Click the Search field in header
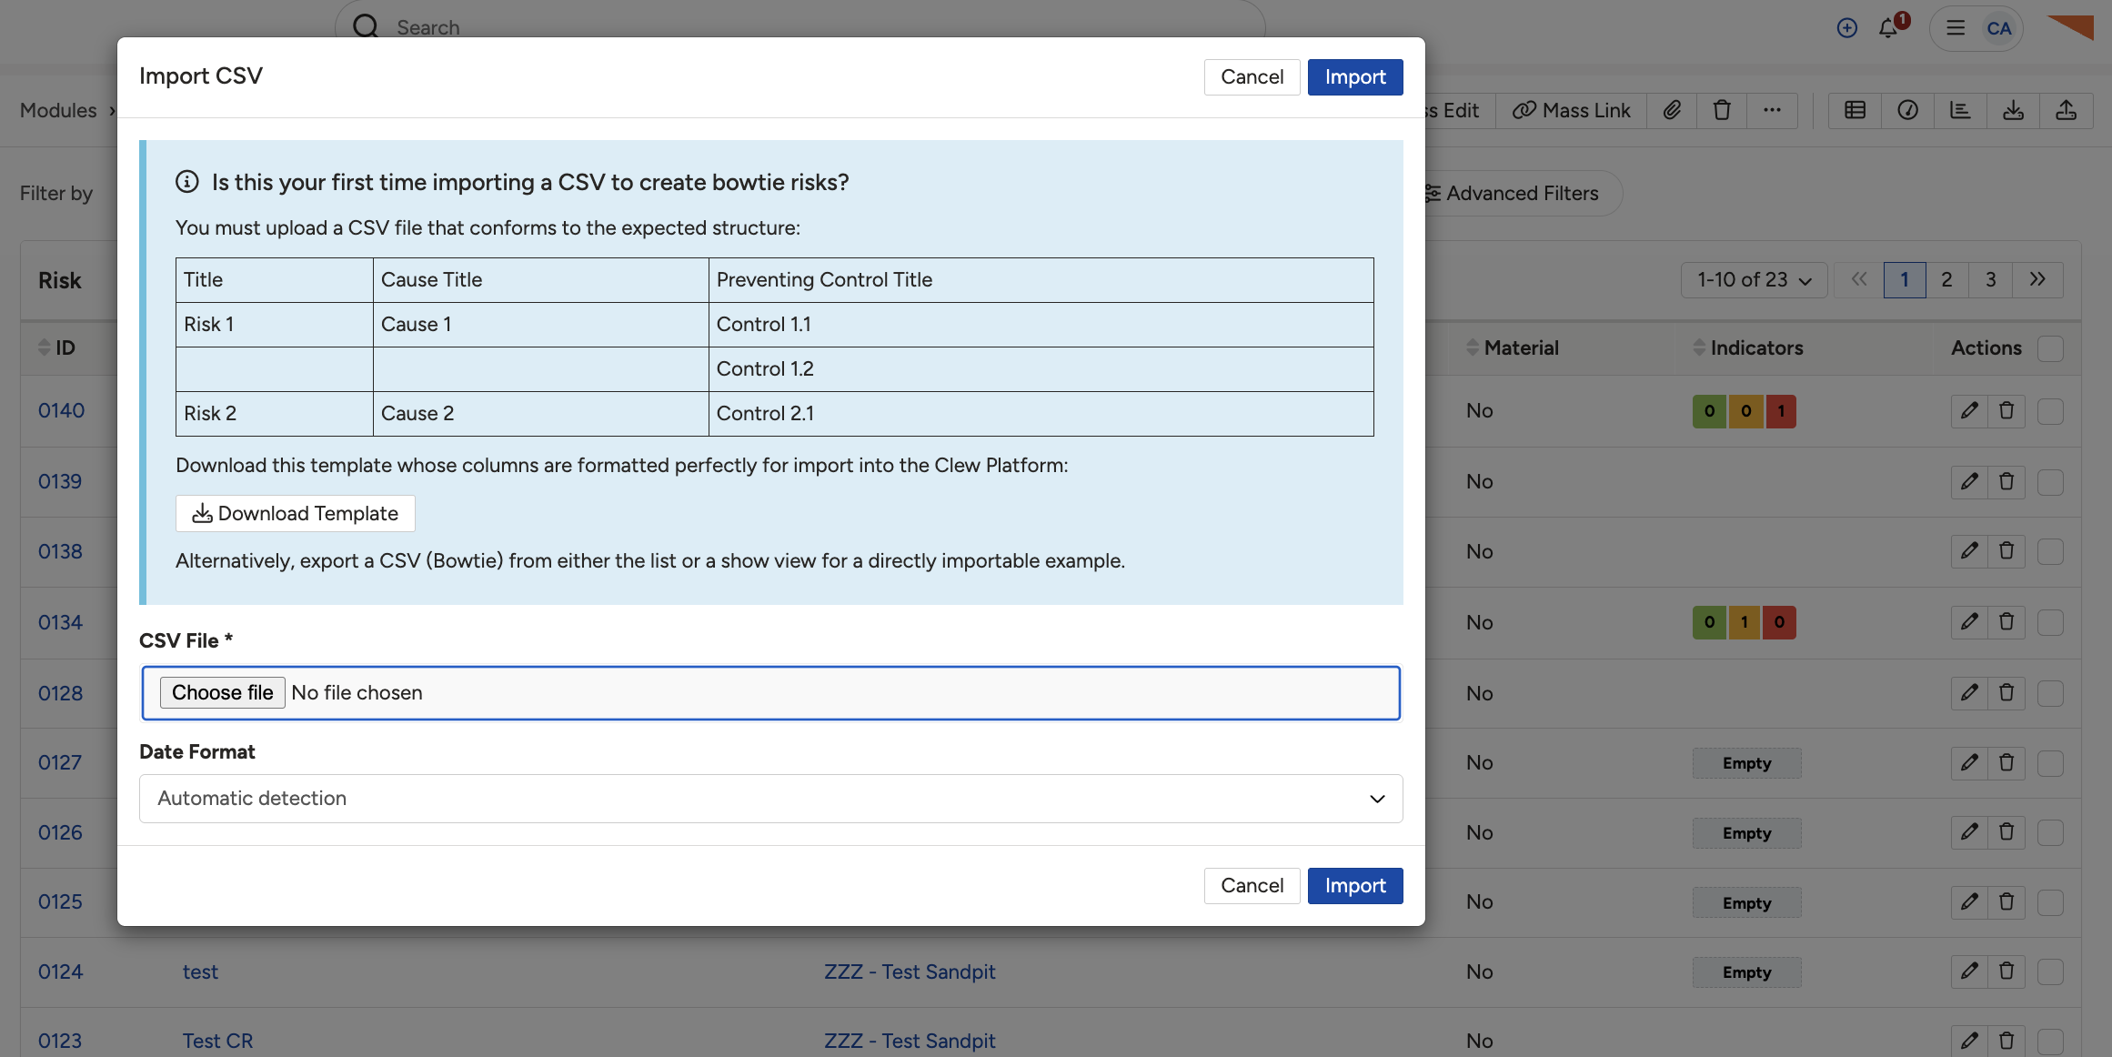This screenshot has width=2112, height=1057. click(800, 26)
